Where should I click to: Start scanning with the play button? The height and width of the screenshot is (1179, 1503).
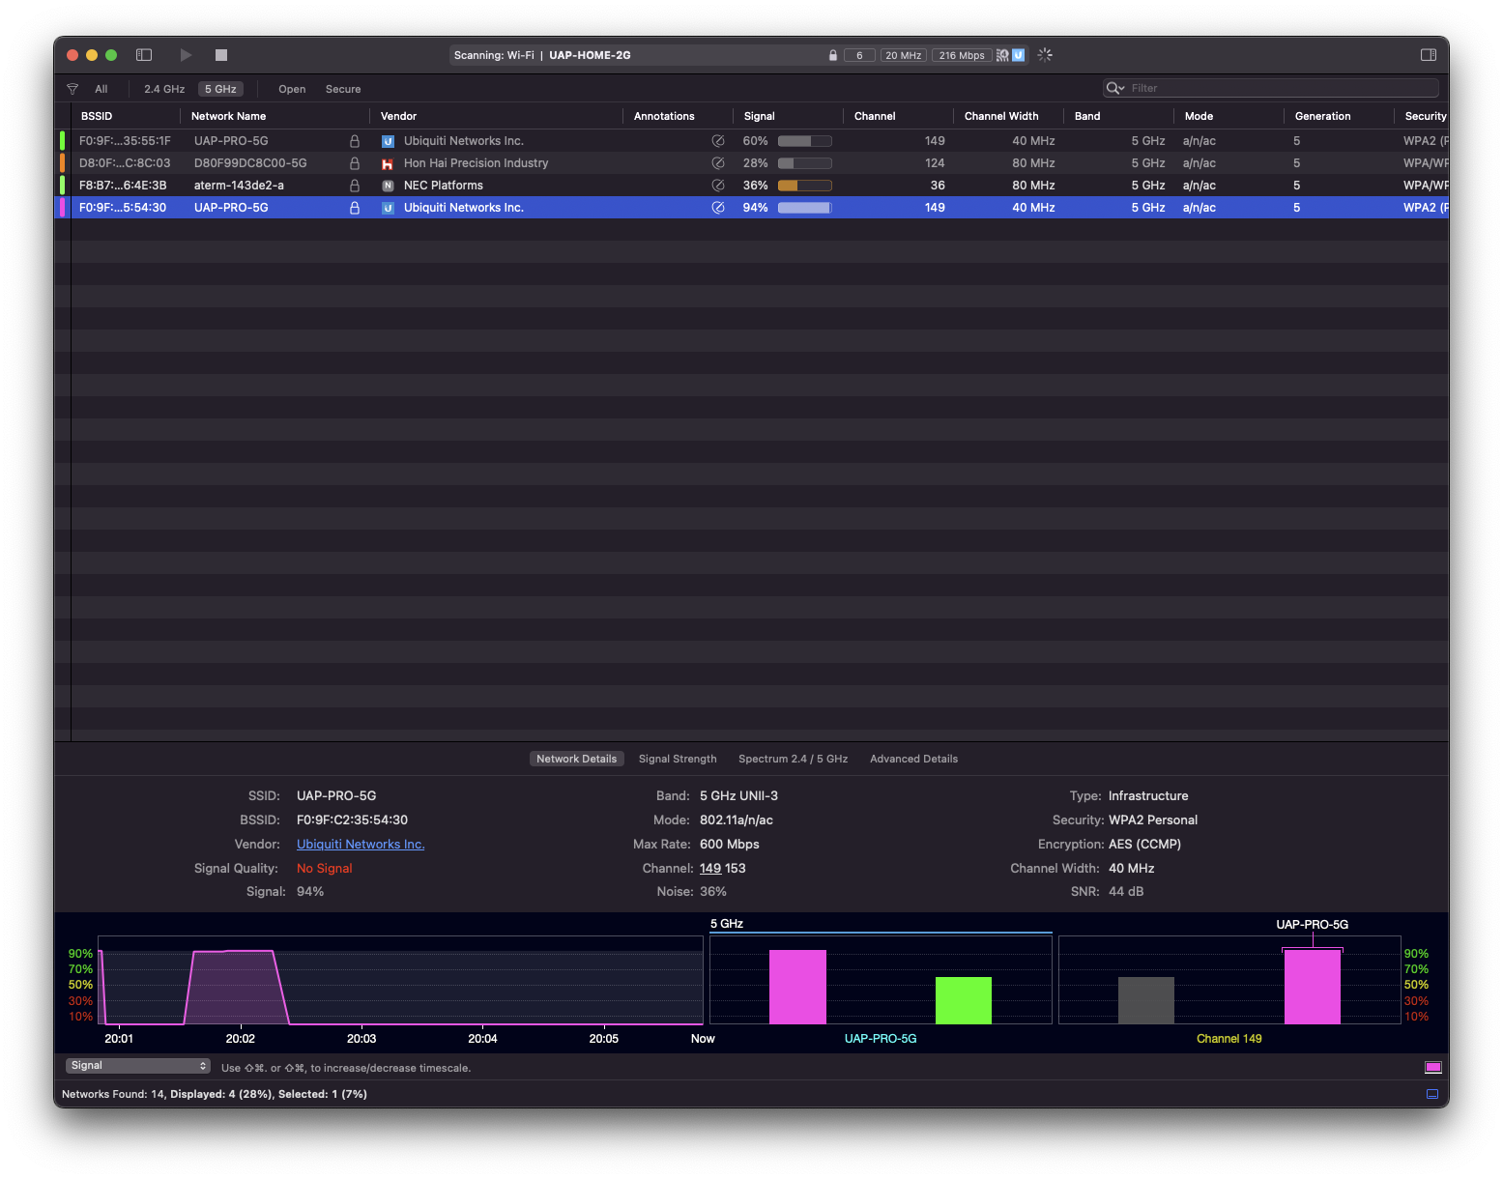click(x=186, y=55)
